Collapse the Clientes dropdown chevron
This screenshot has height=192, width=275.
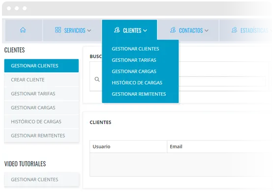point(145,30)
